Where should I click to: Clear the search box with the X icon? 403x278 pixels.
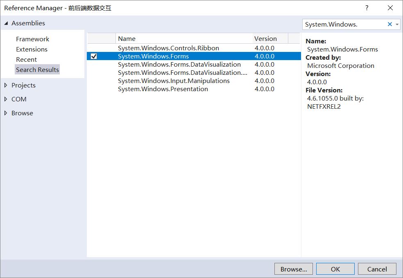coord(389,25)
